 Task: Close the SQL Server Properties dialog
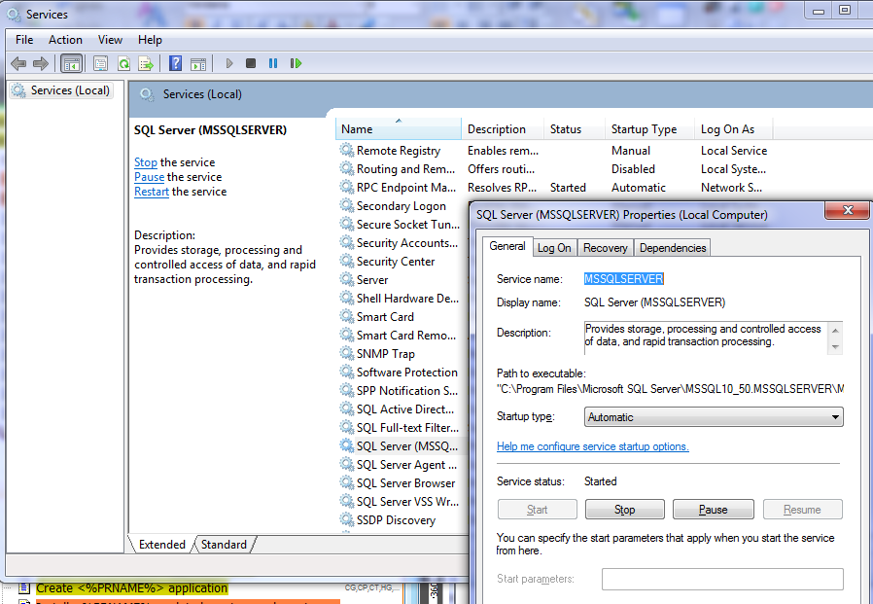coord(848,211)
